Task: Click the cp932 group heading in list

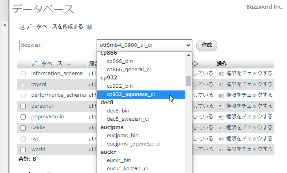Action: (109, 78)
